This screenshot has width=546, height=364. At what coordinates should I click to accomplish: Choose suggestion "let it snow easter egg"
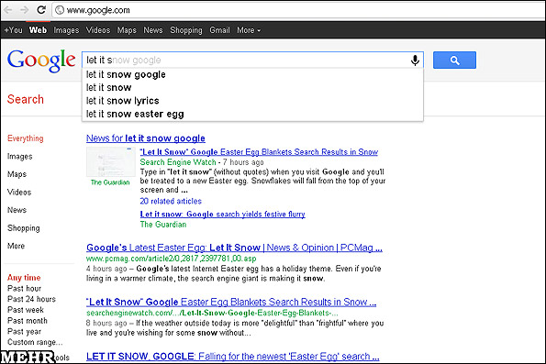coord(252,114)
